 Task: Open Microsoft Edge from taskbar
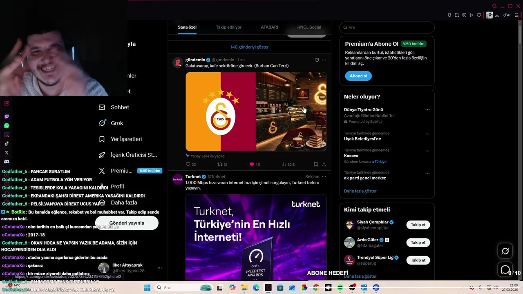tap(256, 288)
